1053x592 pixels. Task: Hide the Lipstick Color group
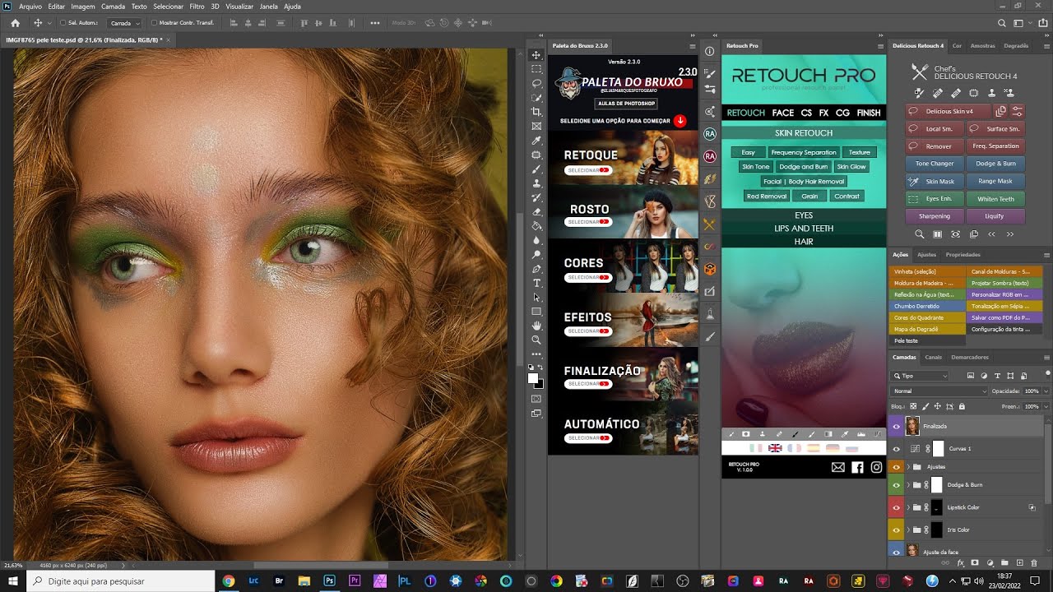[896, 507]
